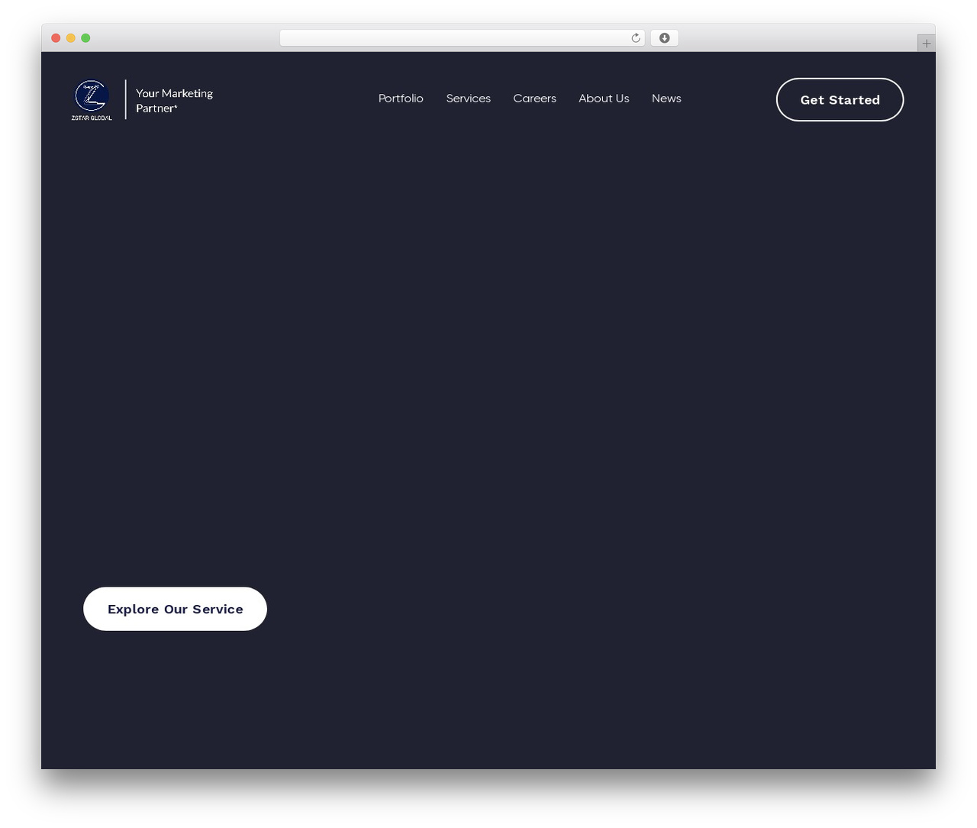Click the ZStar Global logo
This screenshot has height=828, width=977.
point(92,100)
